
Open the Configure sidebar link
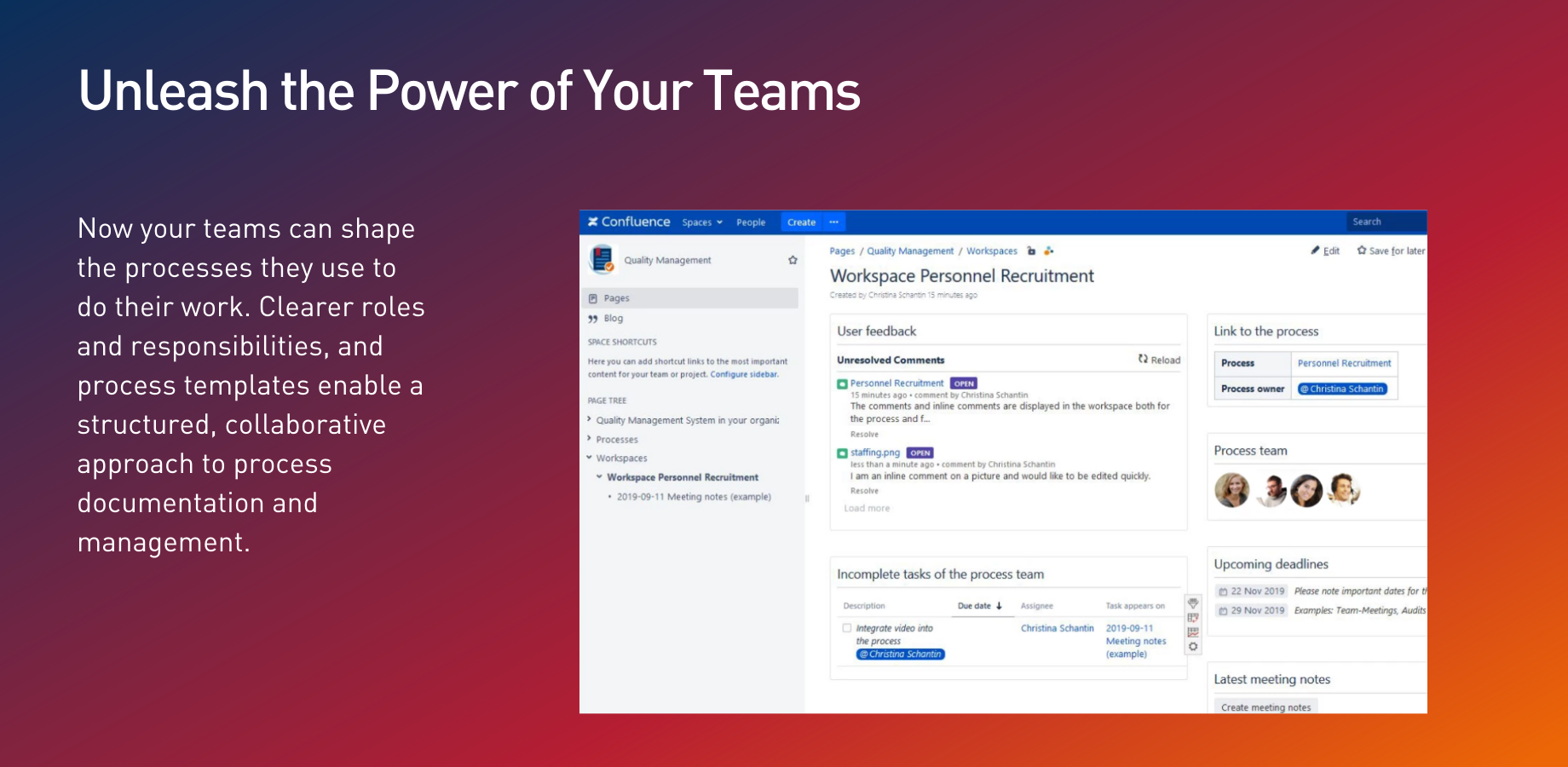pyautogui.click(x=744, y=374)
